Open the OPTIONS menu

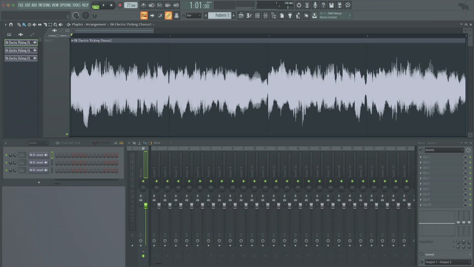click(65, 5)
